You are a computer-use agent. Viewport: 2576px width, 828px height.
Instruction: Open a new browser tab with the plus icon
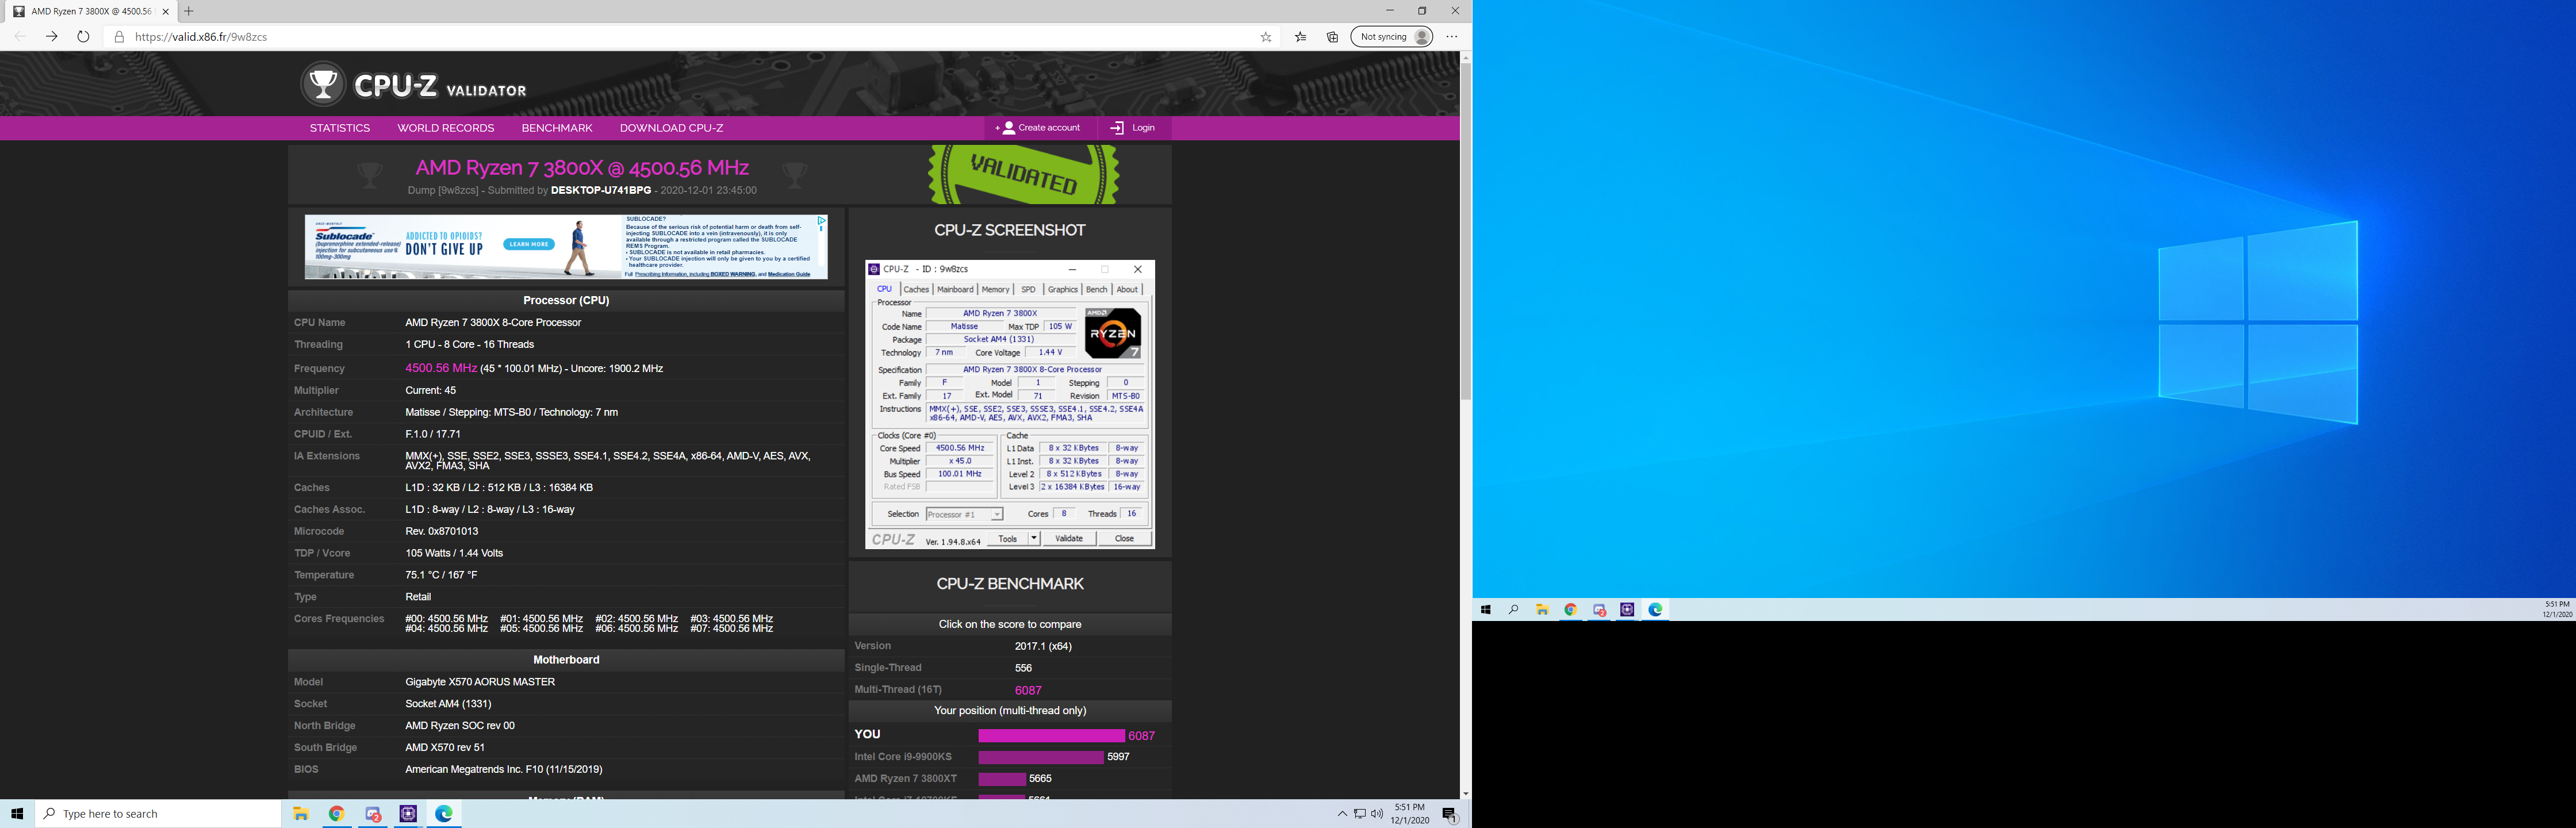[x=189, y=11]
